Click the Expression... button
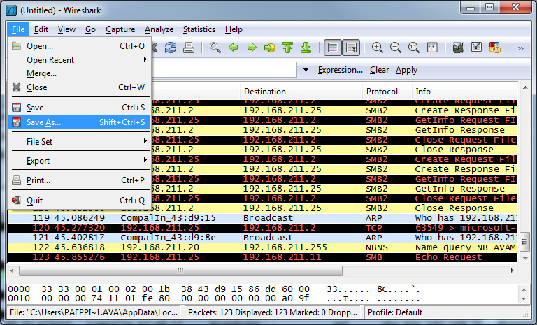The height and width of the screenshot is (325, 537). click(340, 70)
